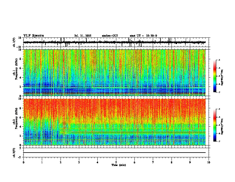Click the "station=OUI" header text
Screen dimensions: 235x182
tap(110, 36)
